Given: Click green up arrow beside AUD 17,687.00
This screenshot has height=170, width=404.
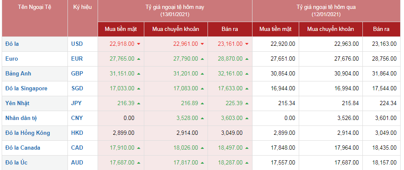Looking at the screenshot, I should tap(139, 162).
